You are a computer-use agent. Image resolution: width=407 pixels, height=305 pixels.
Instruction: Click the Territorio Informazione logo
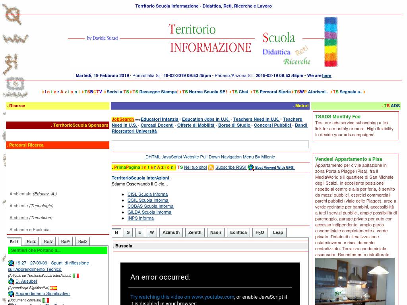click(211, 39)
